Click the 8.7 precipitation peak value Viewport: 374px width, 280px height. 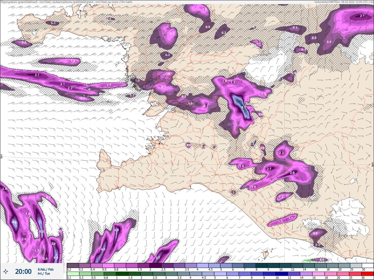pyautogui.click(x=244, y=108)
